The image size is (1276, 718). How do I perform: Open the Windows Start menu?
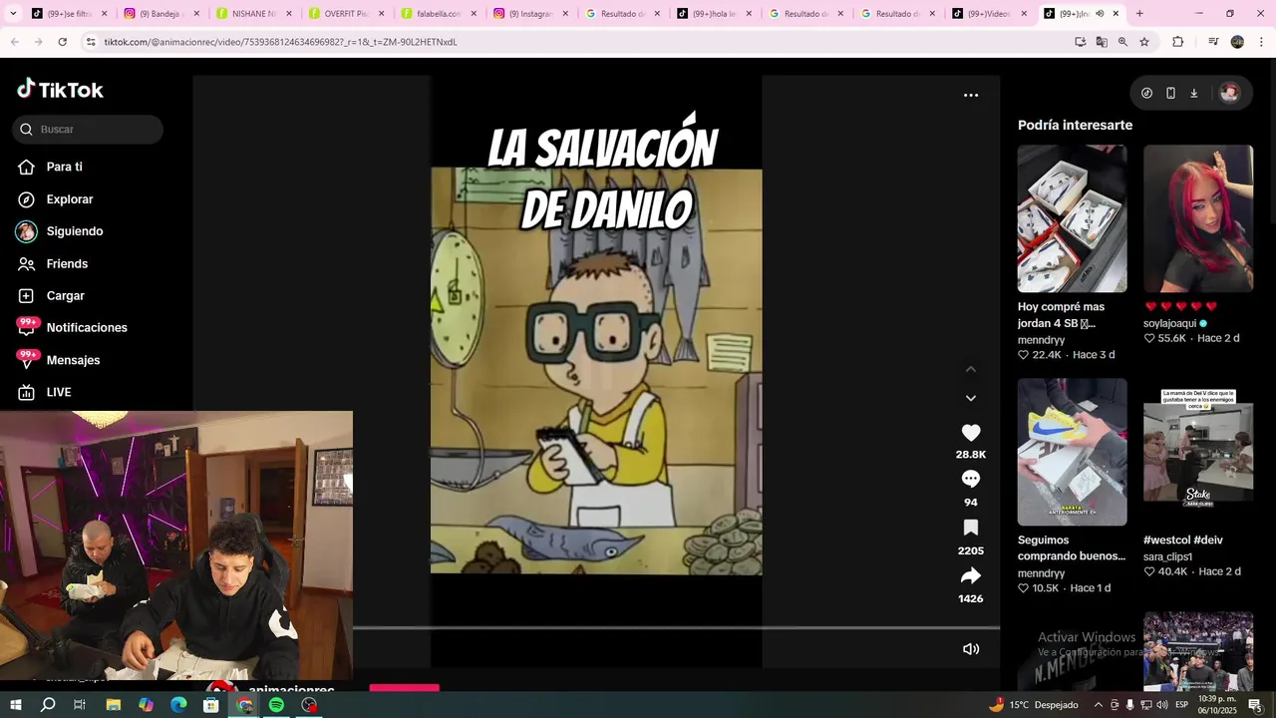click(x=15, y=705)
